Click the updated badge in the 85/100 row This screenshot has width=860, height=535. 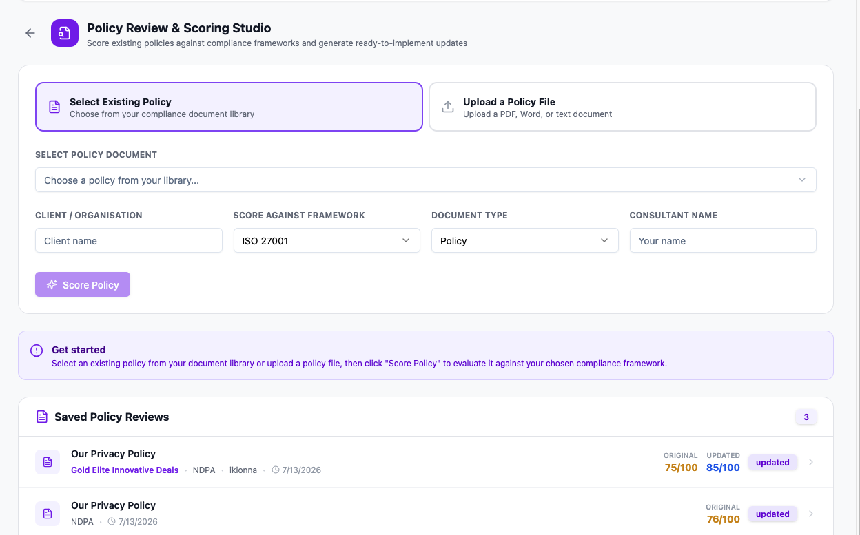pos(772,462)
